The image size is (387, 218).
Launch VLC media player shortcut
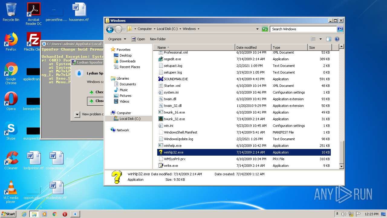pyautogui.click(x=11, y=192)
